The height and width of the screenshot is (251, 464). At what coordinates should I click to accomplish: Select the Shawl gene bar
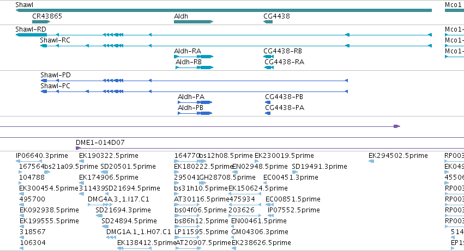[224, 11]
